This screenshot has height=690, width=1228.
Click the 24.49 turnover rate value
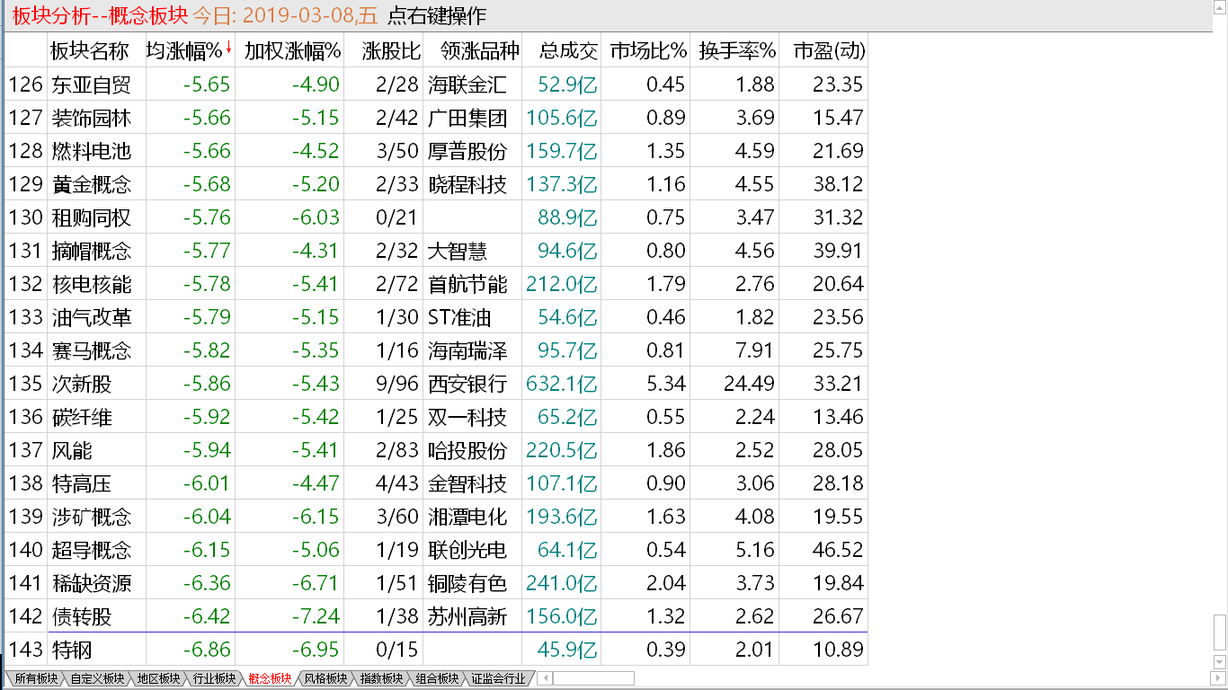point(749,384)
